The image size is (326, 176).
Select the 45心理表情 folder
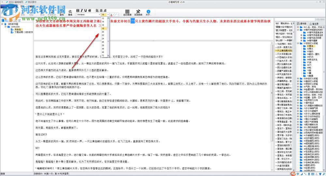pyautogui.click(x=311, y=146)
